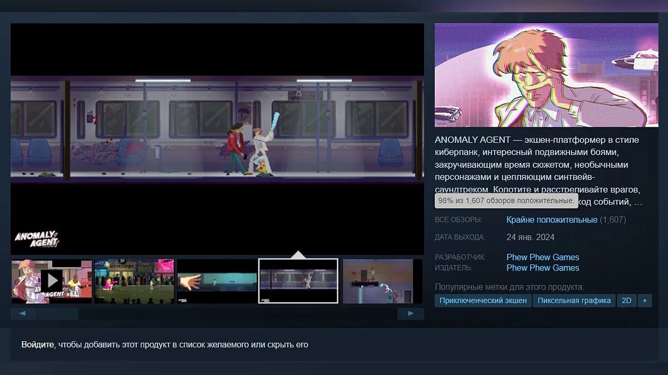Viewport: 668px width, 375px height.
Task: Open publisher Phew Phew Games link
Action: click(x=543, y=268)
